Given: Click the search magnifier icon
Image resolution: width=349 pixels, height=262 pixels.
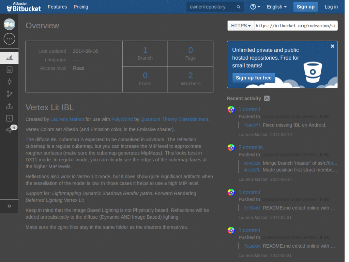Looking at the screenshot, I should (x=238, y=6).
